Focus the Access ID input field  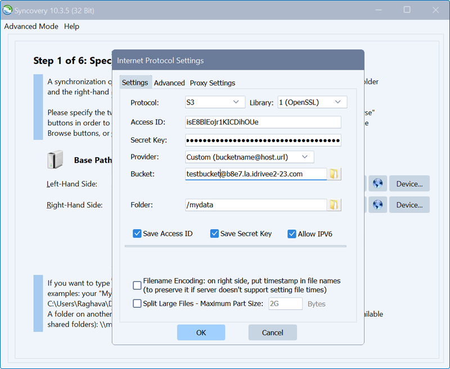[x=263, y=122]
